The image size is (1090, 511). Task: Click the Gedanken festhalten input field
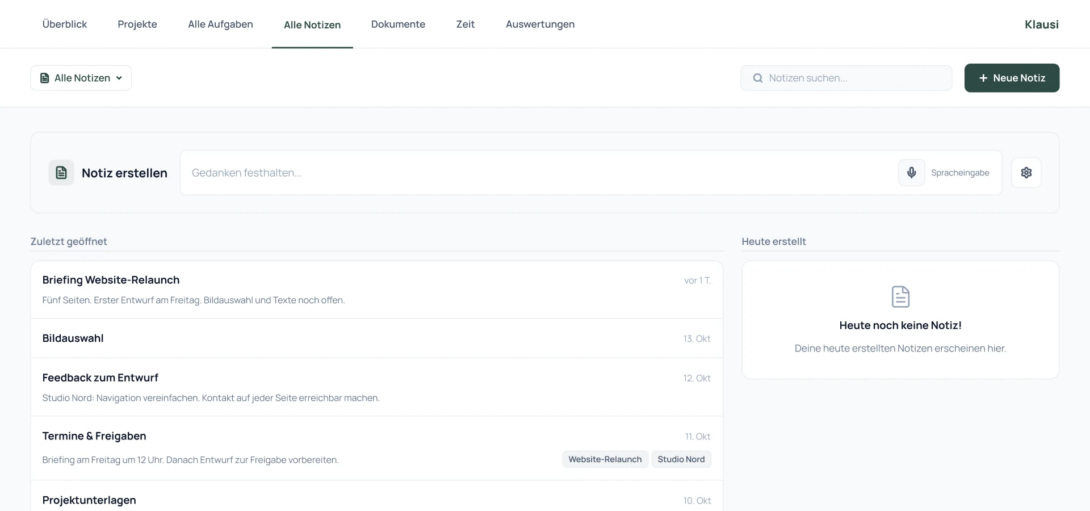click(539, 173)
